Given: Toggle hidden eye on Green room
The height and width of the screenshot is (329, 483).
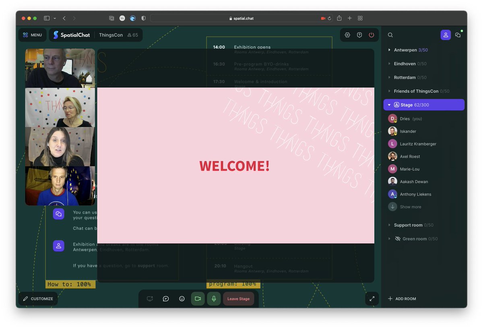Looking at the screenshot, I should pyautogui.click(x=398, y=239).
